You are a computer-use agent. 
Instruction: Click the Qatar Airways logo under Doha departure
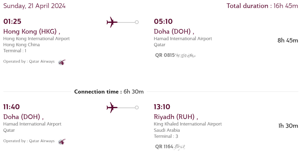tap(62, 142)
